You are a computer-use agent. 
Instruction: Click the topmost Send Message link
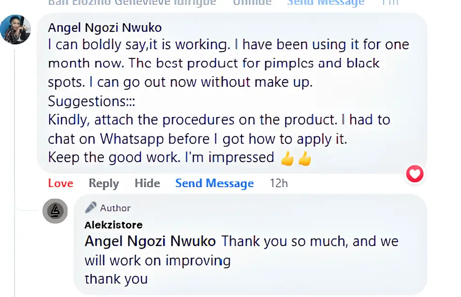click(x=325, y=2)
